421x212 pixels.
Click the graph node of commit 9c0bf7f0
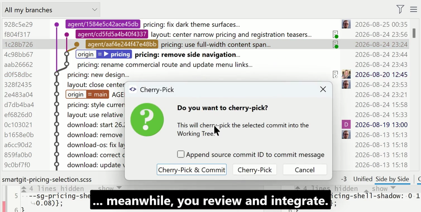(57, 165)
